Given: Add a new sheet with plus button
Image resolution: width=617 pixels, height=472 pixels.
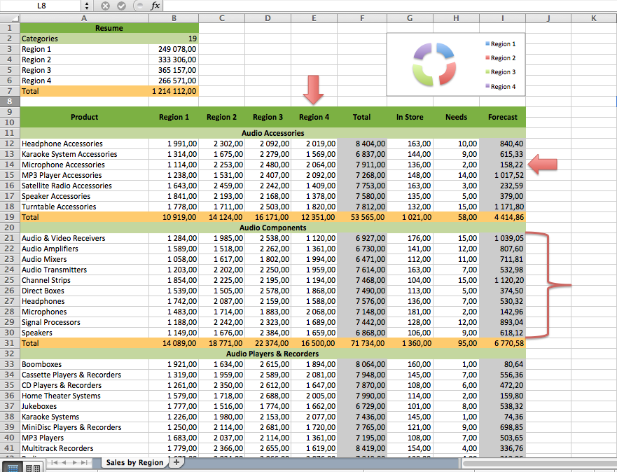Looking at the screenshot, I should tap(176, 462).
